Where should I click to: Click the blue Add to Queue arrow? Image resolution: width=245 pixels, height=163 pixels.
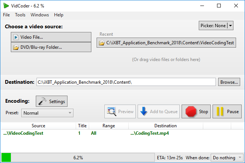point(144,111)
